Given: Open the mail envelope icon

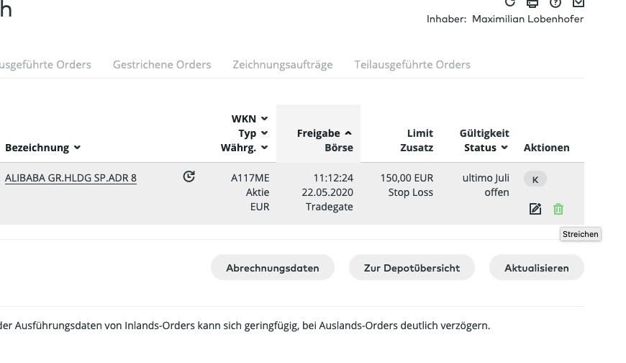Looking at the screenshot, I should (578, 3).
